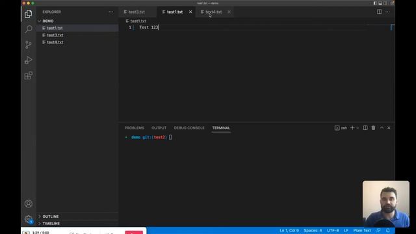Open the Manage gear icon
Image resolution: width=416 pixels, height=234 pixels.
click(29, 219)
